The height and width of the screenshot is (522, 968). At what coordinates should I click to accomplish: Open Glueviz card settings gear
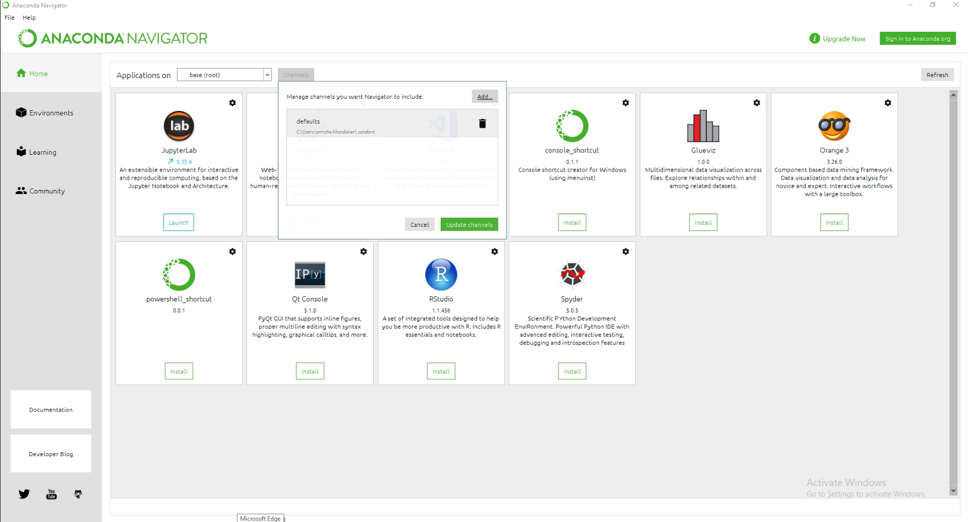coord(757,103)
